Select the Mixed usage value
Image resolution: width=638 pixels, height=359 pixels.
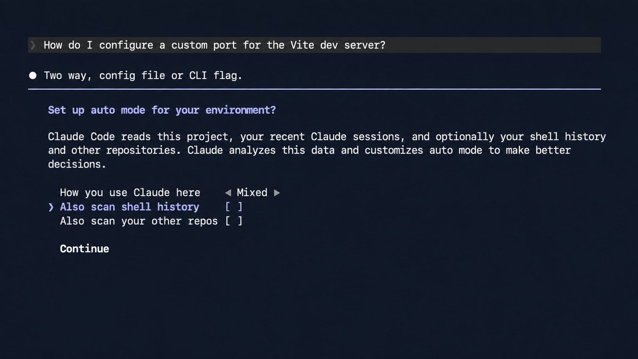point(252,193)
